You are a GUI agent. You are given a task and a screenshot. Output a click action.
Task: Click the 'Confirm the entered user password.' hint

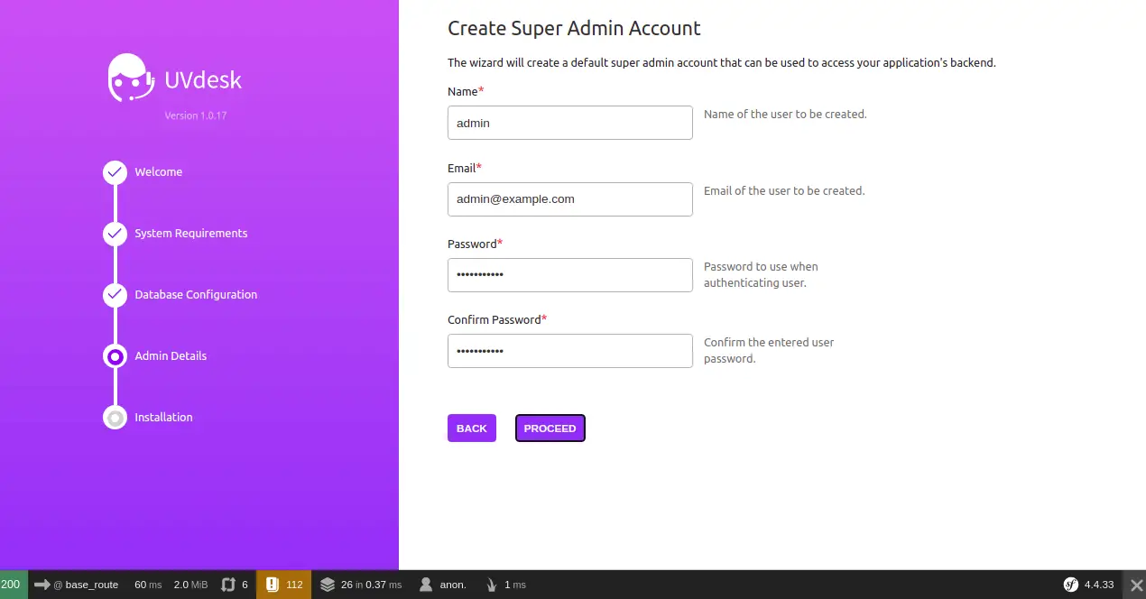point(769,351)
